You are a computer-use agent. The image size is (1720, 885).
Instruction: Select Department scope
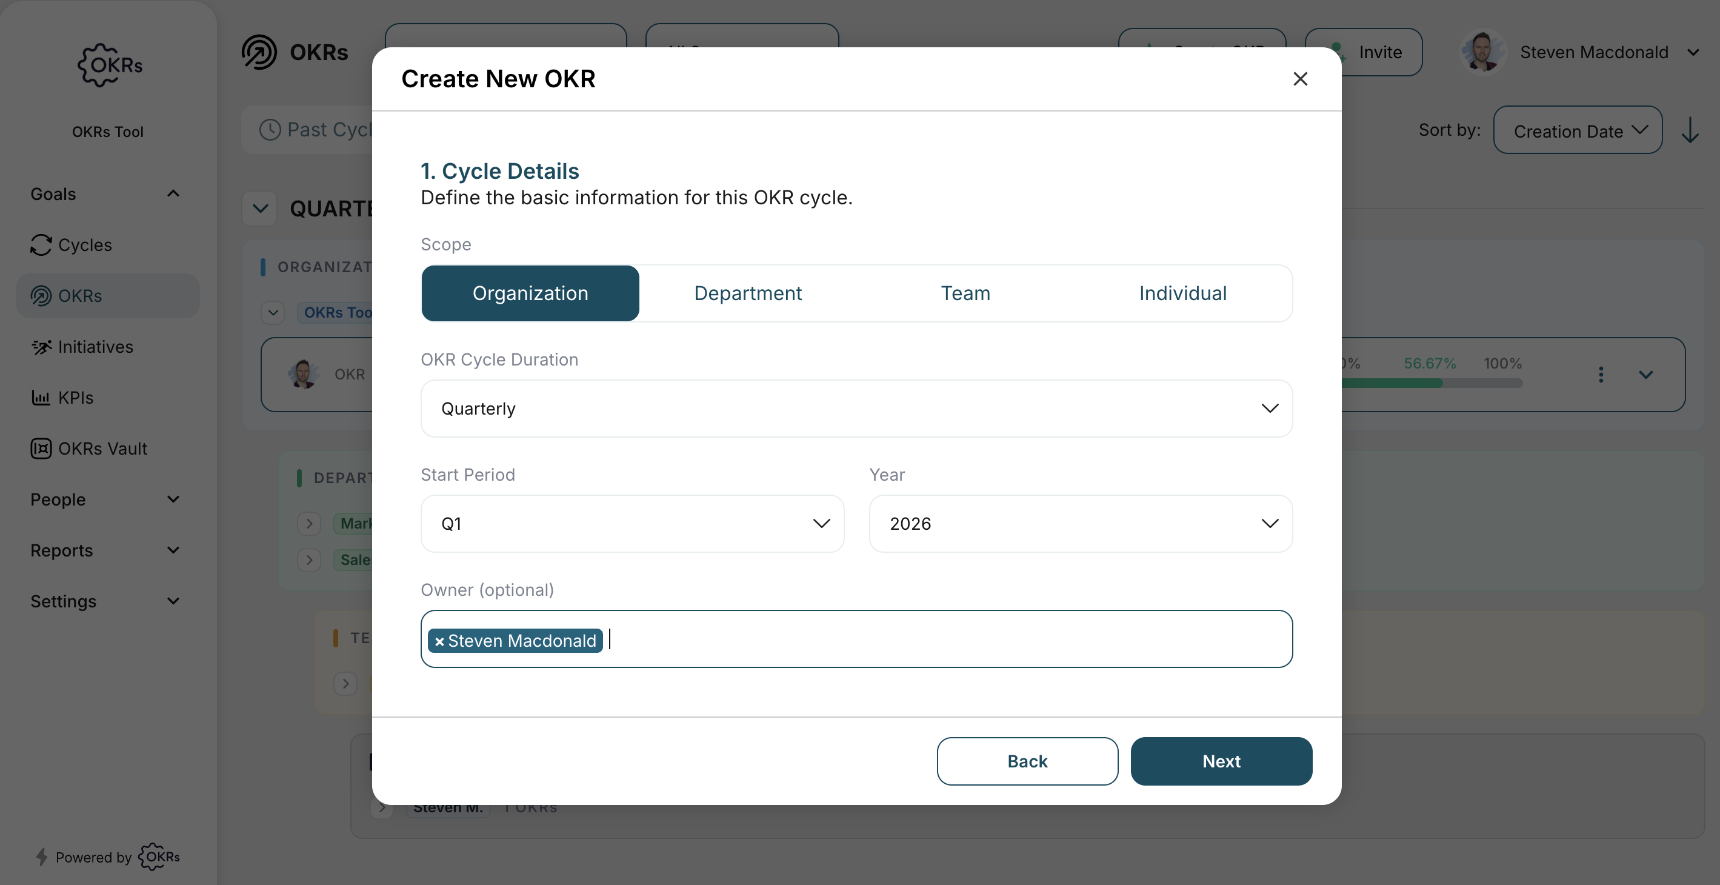click(x=748, y=293)
